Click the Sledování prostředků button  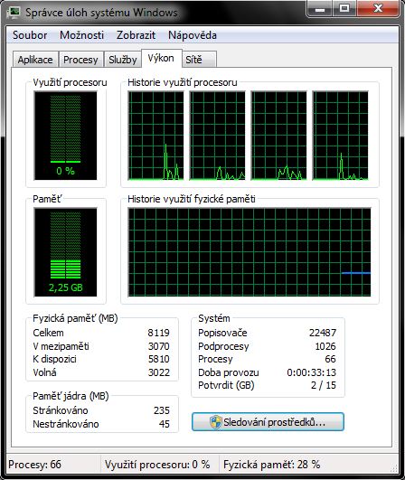click(268, 422)
